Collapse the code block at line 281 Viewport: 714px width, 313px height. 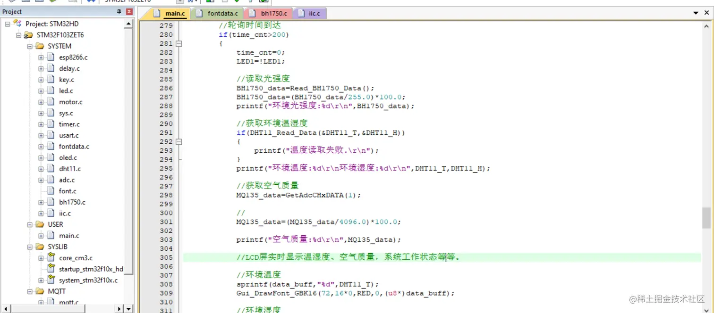click(x=178, y=43)
